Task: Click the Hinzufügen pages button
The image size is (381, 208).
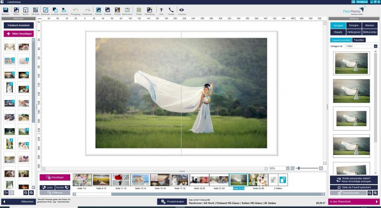Action: click(55, 177)
